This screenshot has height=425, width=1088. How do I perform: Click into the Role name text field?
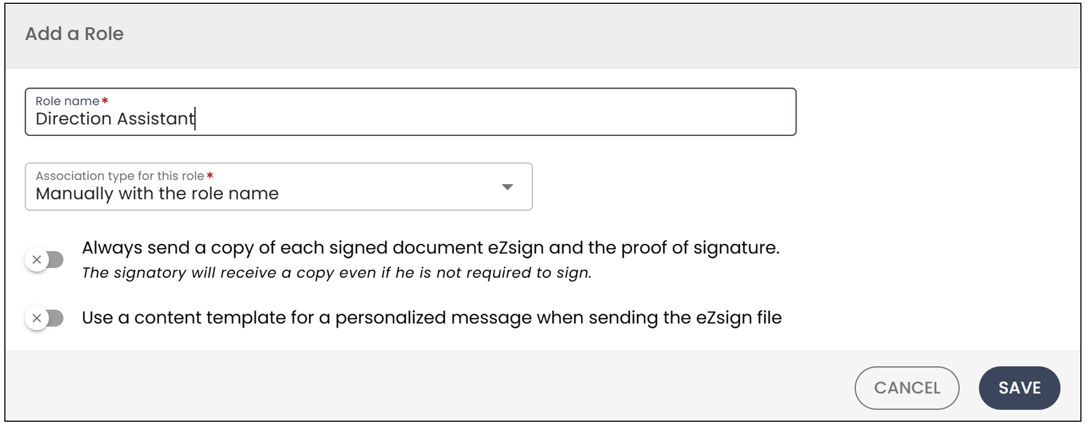pos(411,112)
